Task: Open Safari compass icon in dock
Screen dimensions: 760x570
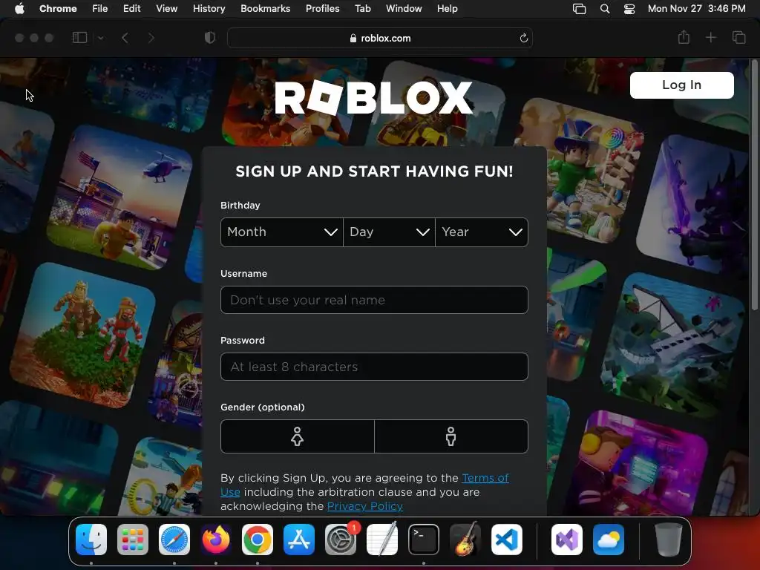Action: 174,540
